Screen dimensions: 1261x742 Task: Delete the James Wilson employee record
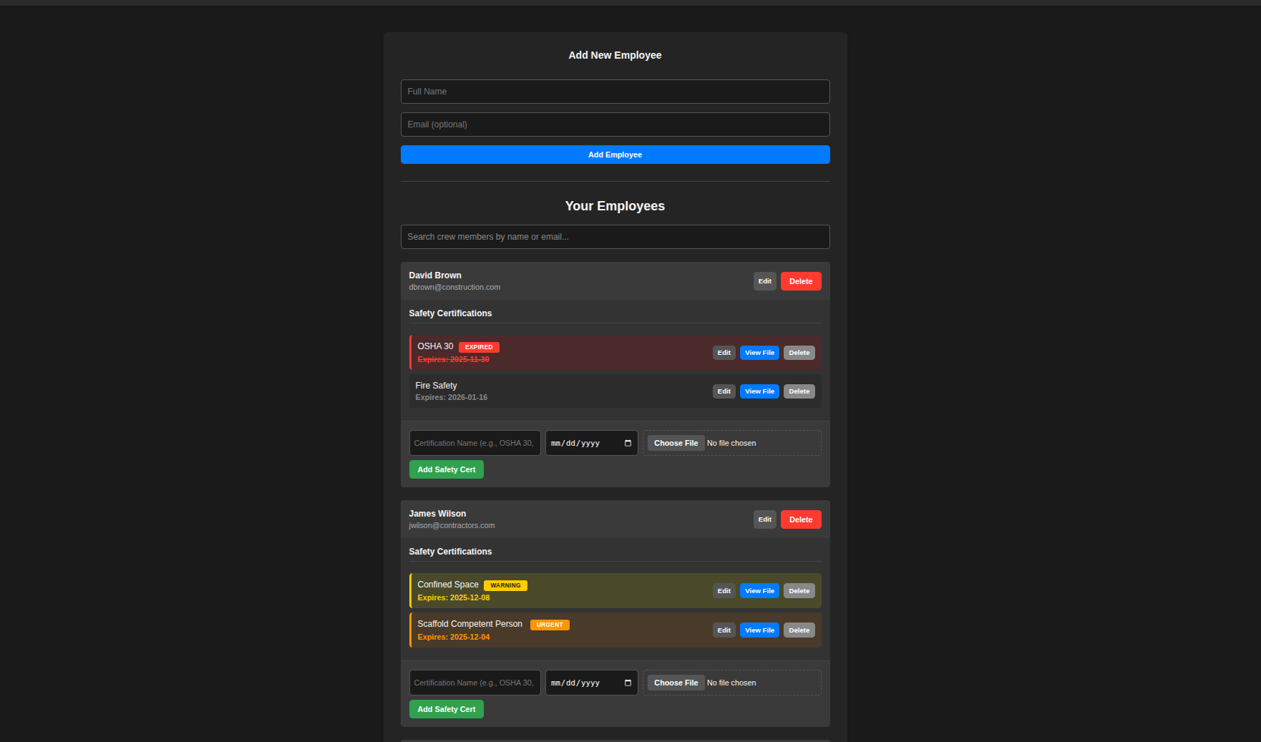pos(800,519)
